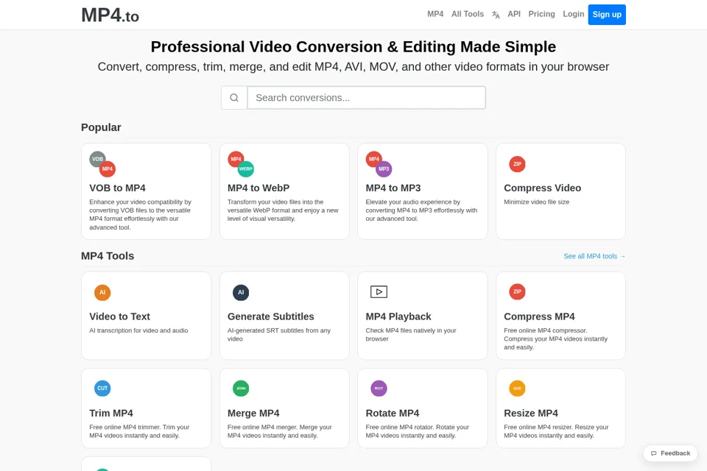Screen dimensions: 707x471
Task: Open the Resize MP4 title
Action: [531, 414]
